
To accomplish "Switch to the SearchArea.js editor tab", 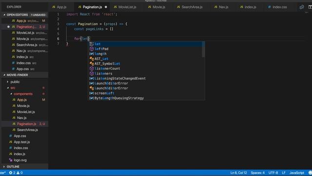I will (190, 7).
